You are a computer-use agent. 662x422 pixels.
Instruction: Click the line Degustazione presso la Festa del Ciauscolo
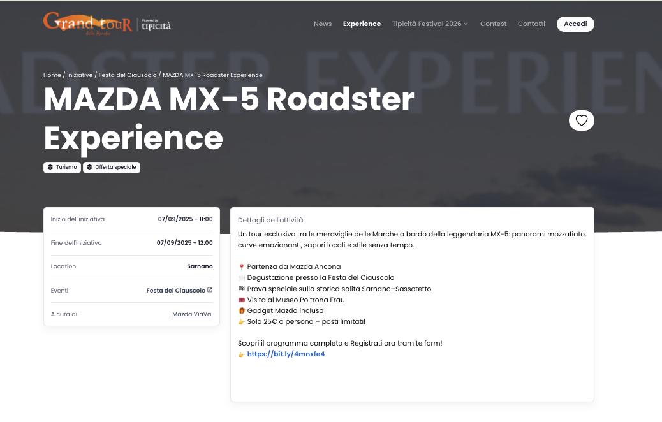pyautogui.click(x=316, y=278)
